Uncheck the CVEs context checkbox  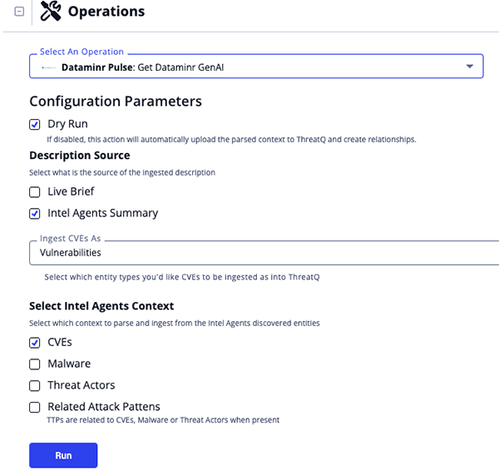pyautogui.click(x=35, y=342)
